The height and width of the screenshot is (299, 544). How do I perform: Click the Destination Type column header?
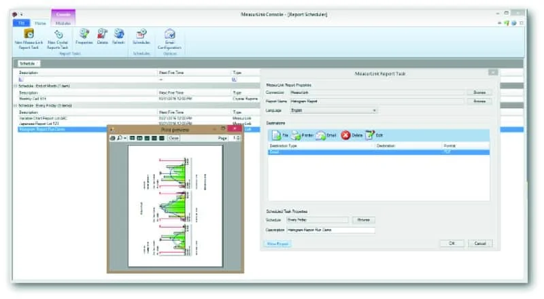coord(321,145)
